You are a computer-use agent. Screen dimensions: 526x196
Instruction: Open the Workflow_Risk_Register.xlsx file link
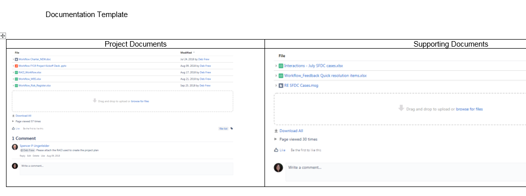35,86
